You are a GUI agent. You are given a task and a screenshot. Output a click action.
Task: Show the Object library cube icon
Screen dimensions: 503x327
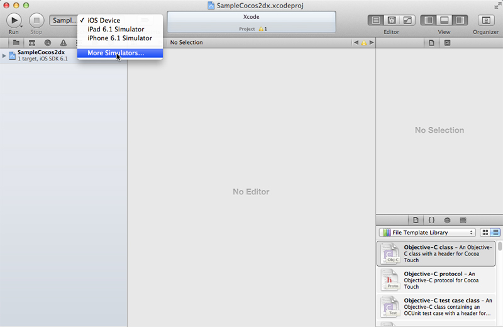point(447,220)
